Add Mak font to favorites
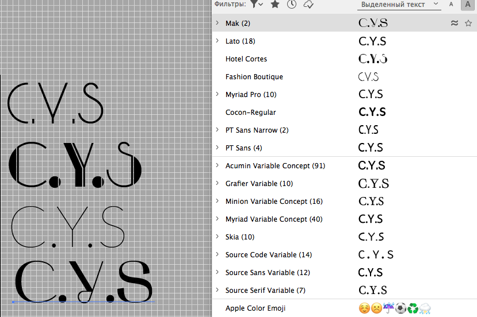477x317 pixels. tap(468, 23)
